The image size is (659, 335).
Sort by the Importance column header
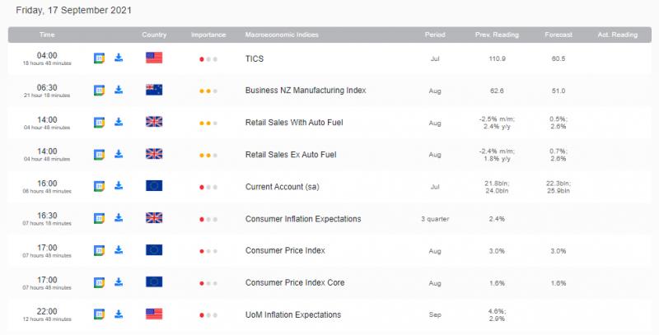pos(208,35)
